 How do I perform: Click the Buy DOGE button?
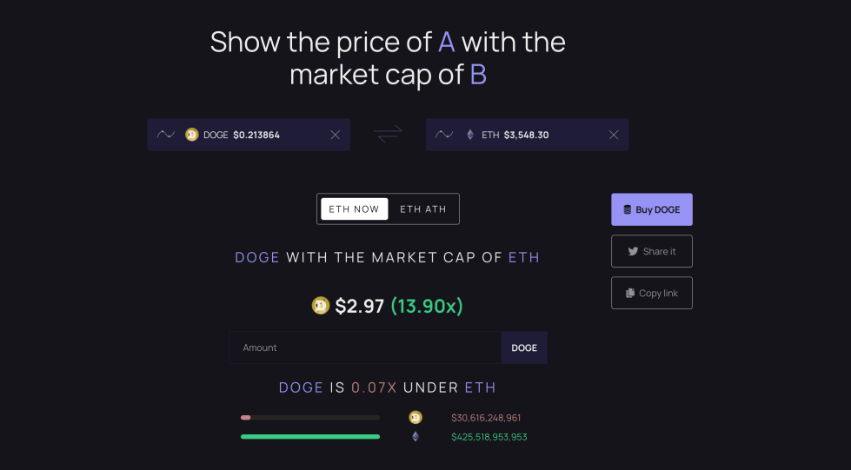point(652,209)
